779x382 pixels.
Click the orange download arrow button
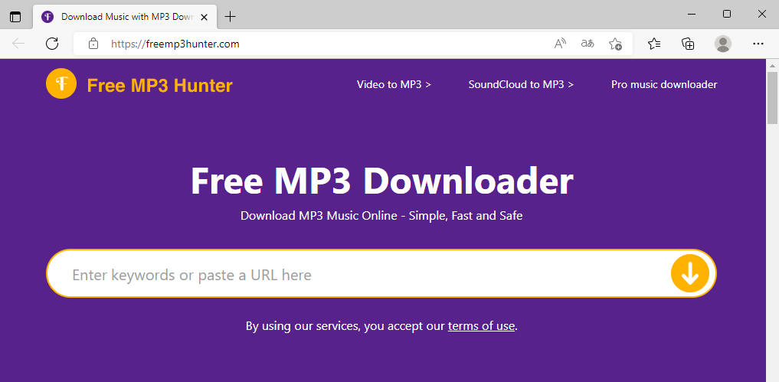pyautogui.click(x=689, y=273)
